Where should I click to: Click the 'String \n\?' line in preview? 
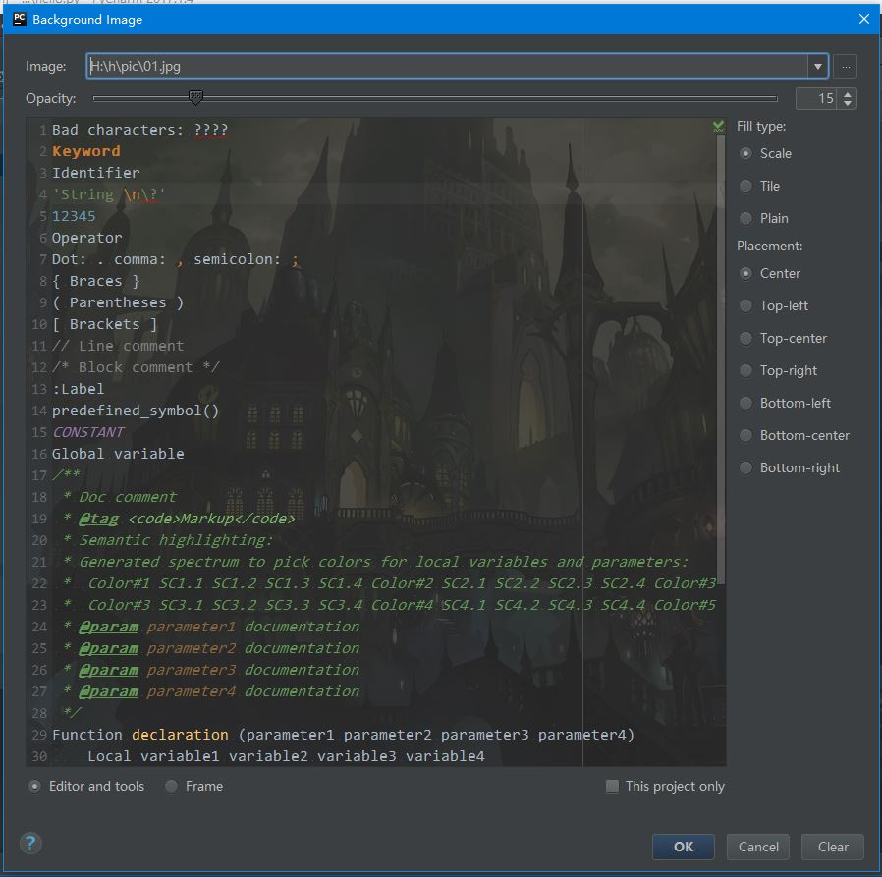[109, 194]
